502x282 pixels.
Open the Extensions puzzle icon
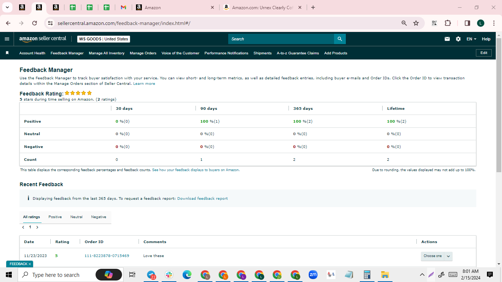[x=448, y=23]
